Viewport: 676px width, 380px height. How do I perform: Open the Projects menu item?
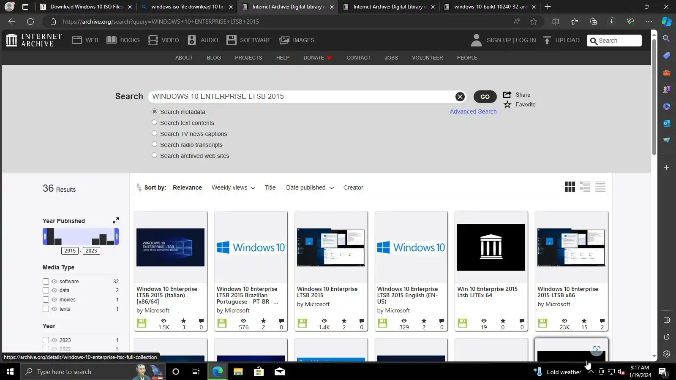[x=248, y=58]
